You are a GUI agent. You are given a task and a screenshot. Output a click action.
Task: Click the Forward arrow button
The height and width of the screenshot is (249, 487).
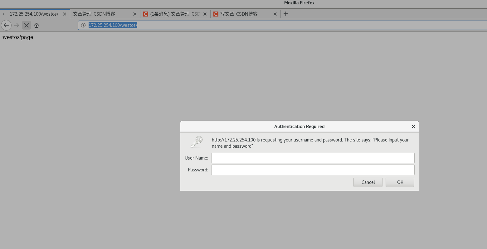coord(17,25)
